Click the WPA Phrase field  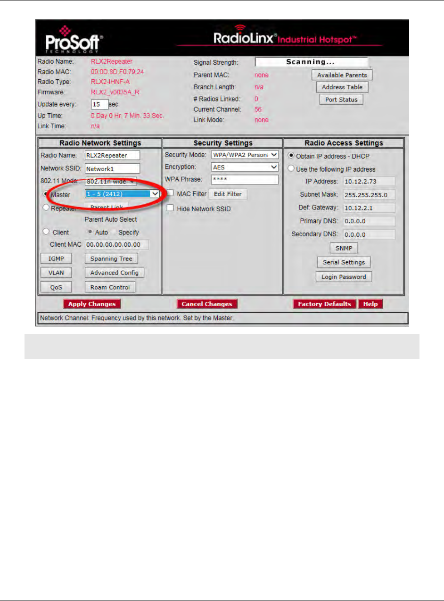coord(244,180)
